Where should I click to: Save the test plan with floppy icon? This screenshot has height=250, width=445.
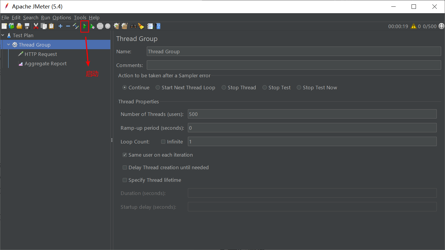point(27,26)
